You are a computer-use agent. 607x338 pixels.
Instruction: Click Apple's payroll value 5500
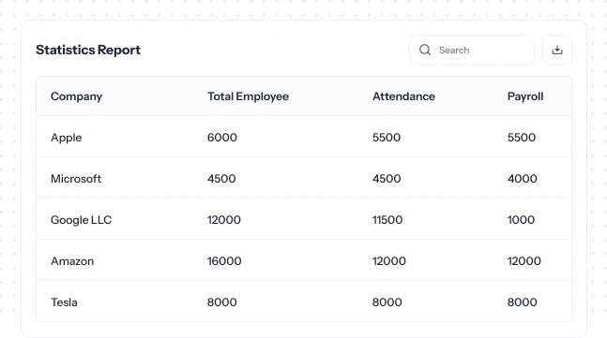click(x=522, y=138)
